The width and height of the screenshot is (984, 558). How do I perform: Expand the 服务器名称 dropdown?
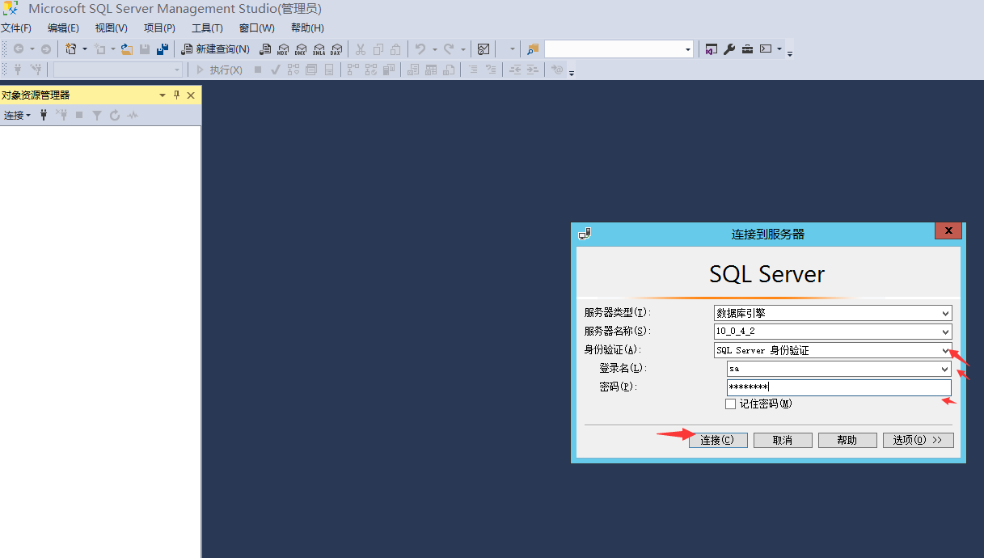click(x=945, y=332)
